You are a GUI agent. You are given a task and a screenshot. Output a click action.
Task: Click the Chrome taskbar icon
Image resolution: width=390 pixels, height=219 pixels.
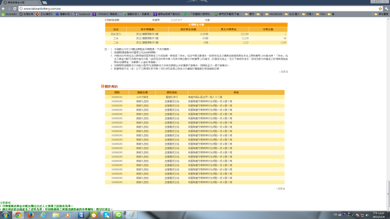[18, 215]
